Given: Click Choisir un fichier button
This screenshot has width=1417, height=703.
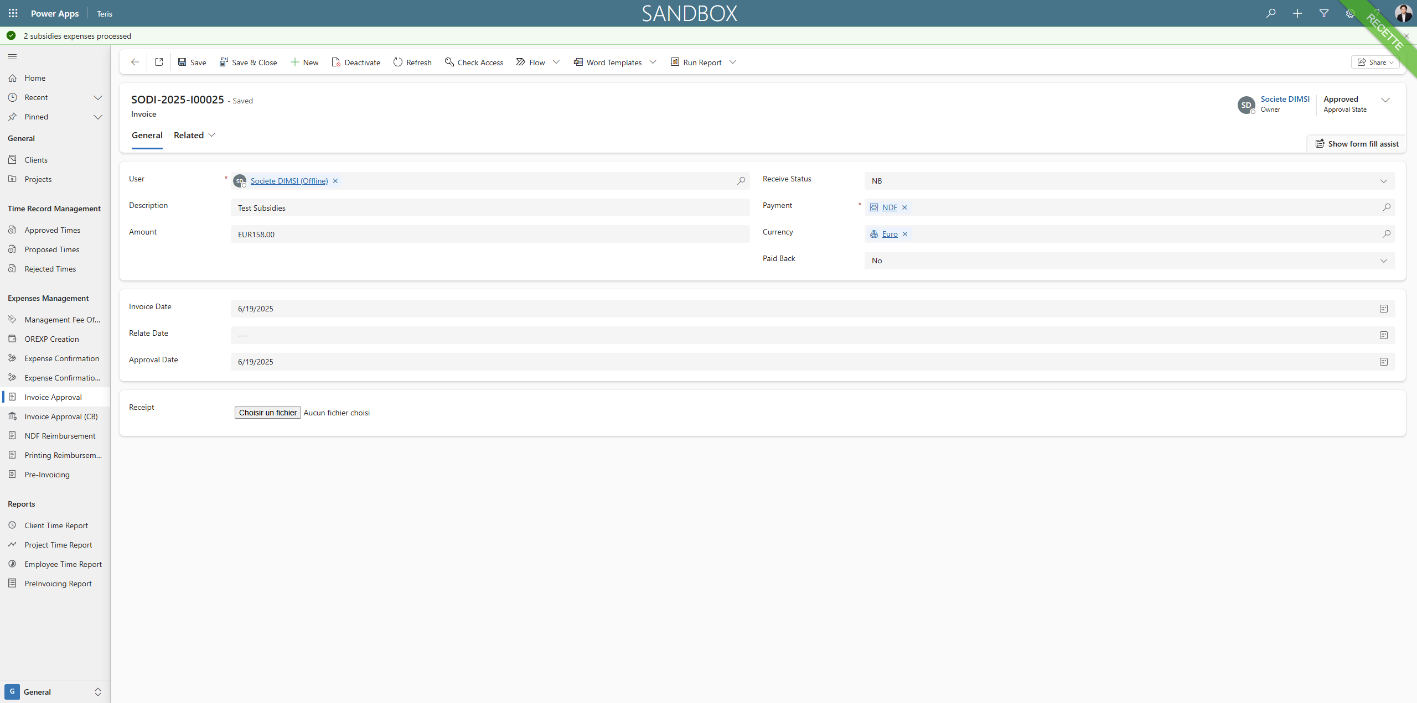Looking at the screenshot, I should pos(268,413).
